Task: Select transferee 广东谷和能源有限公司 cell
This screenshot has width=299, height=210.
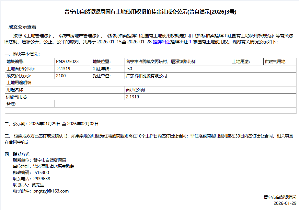Action: pos(146,76)
